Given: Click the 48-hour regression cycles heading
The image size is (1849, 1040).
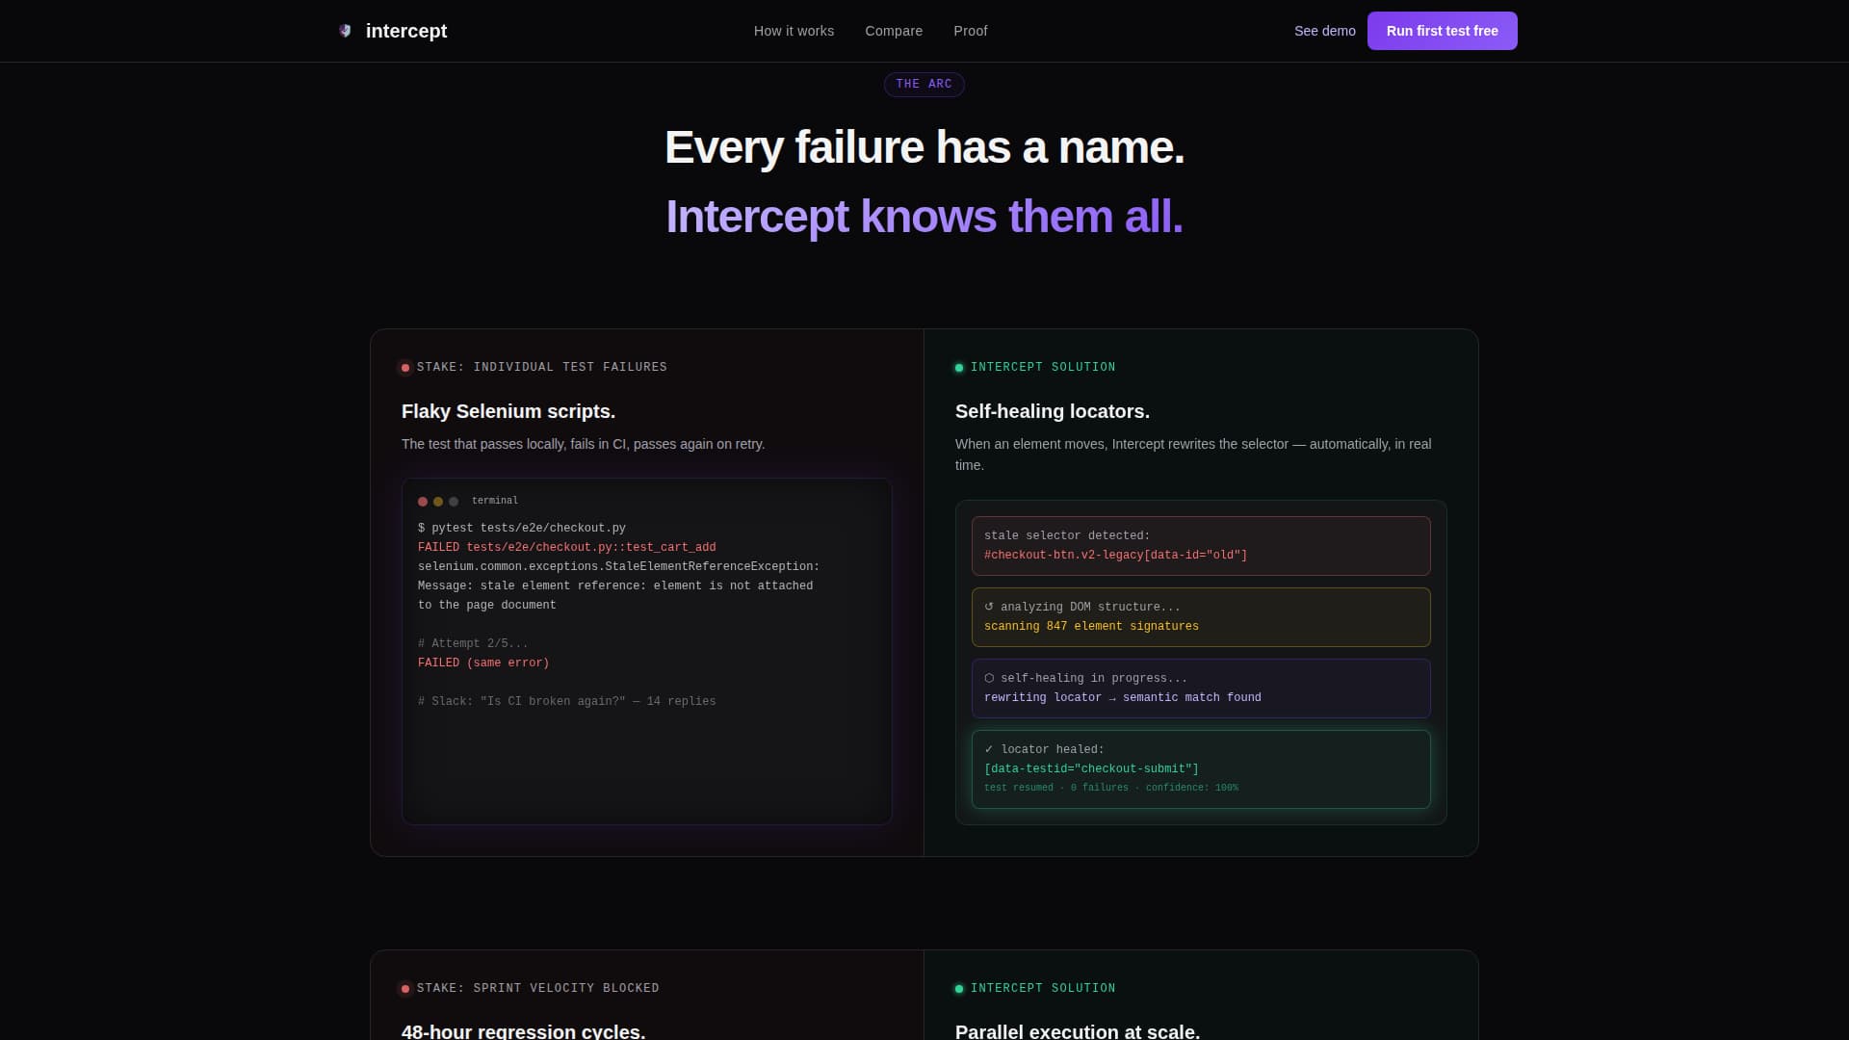Looking at the screenshot, I should (x=523, y=1030).
